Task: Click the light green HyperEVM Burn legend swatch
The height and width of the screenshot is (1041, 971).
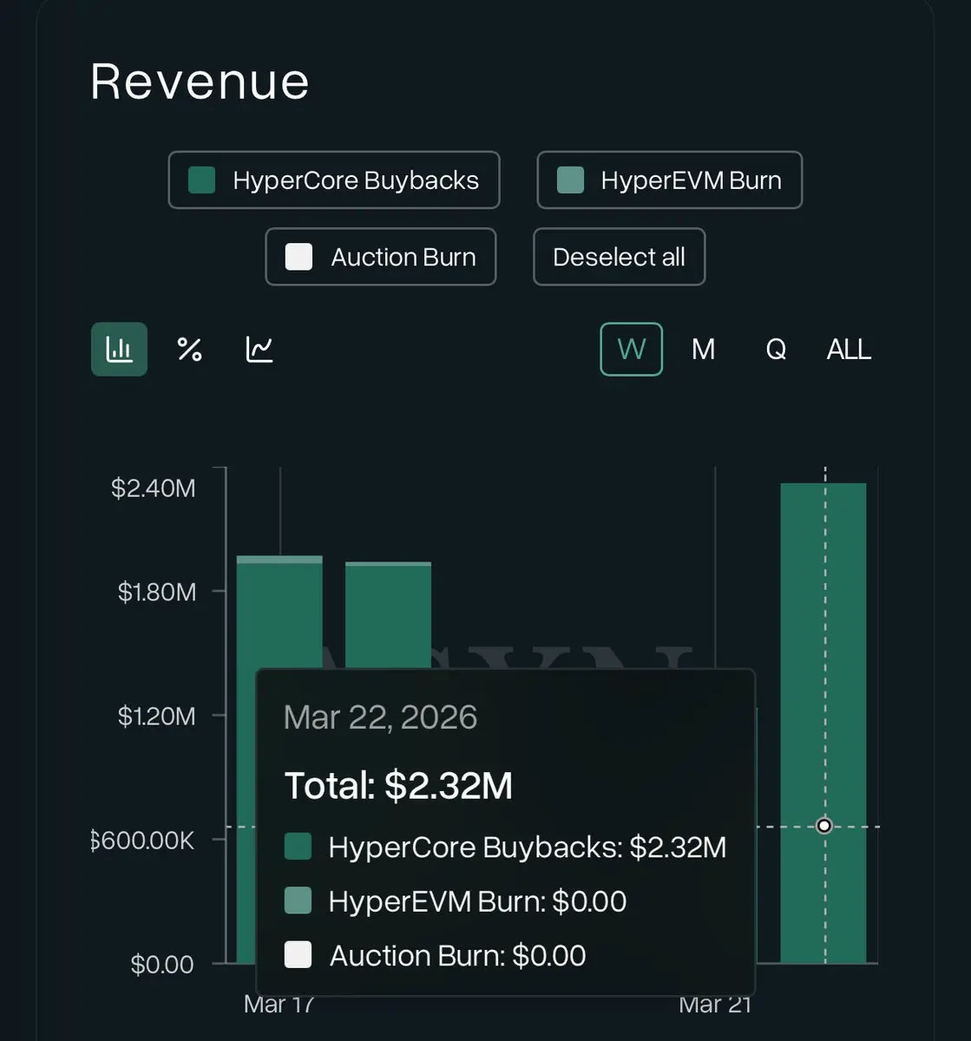Action: pyautogui.click(x=570, y=180)
